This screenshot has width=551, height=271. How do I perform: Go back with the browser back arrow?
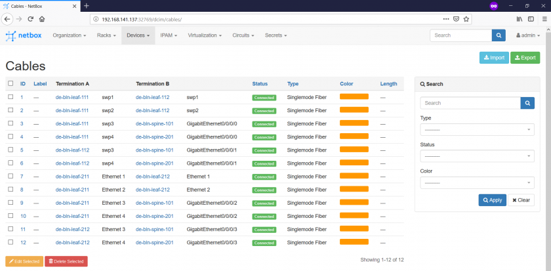click(7, 19)
